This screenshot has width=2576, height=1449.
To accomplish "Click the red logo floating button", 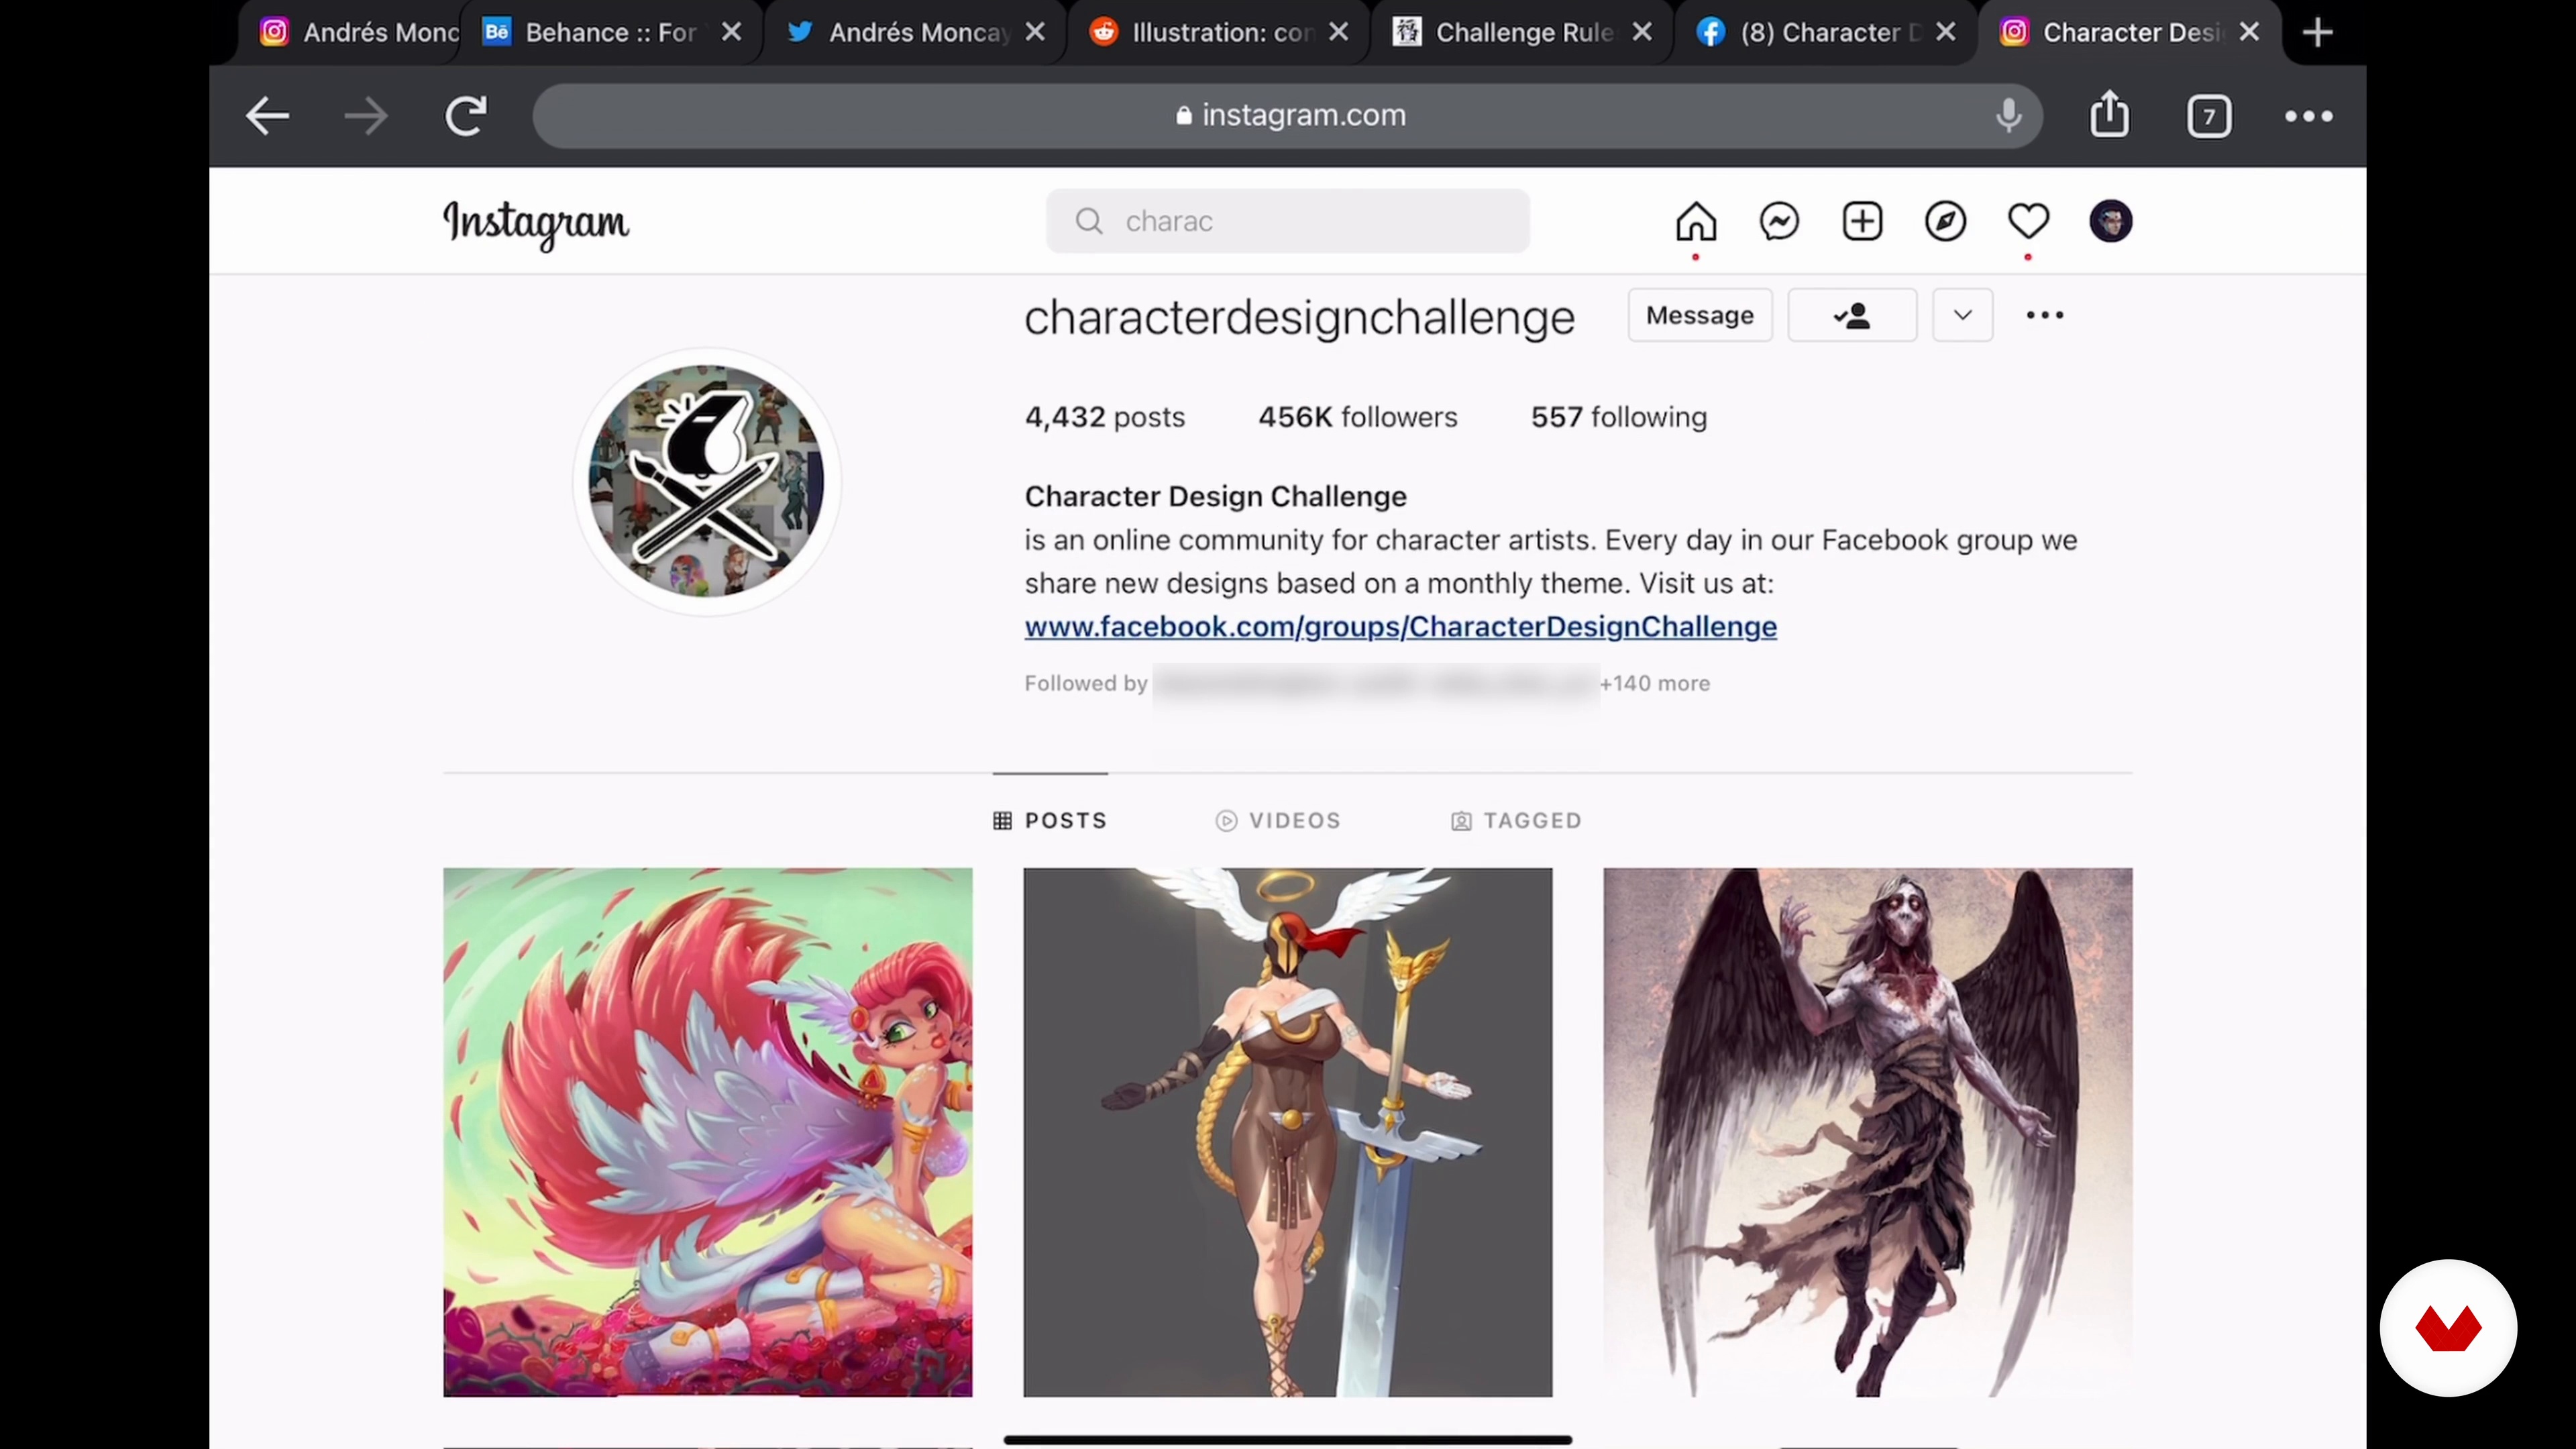I will (2447, 1328).
